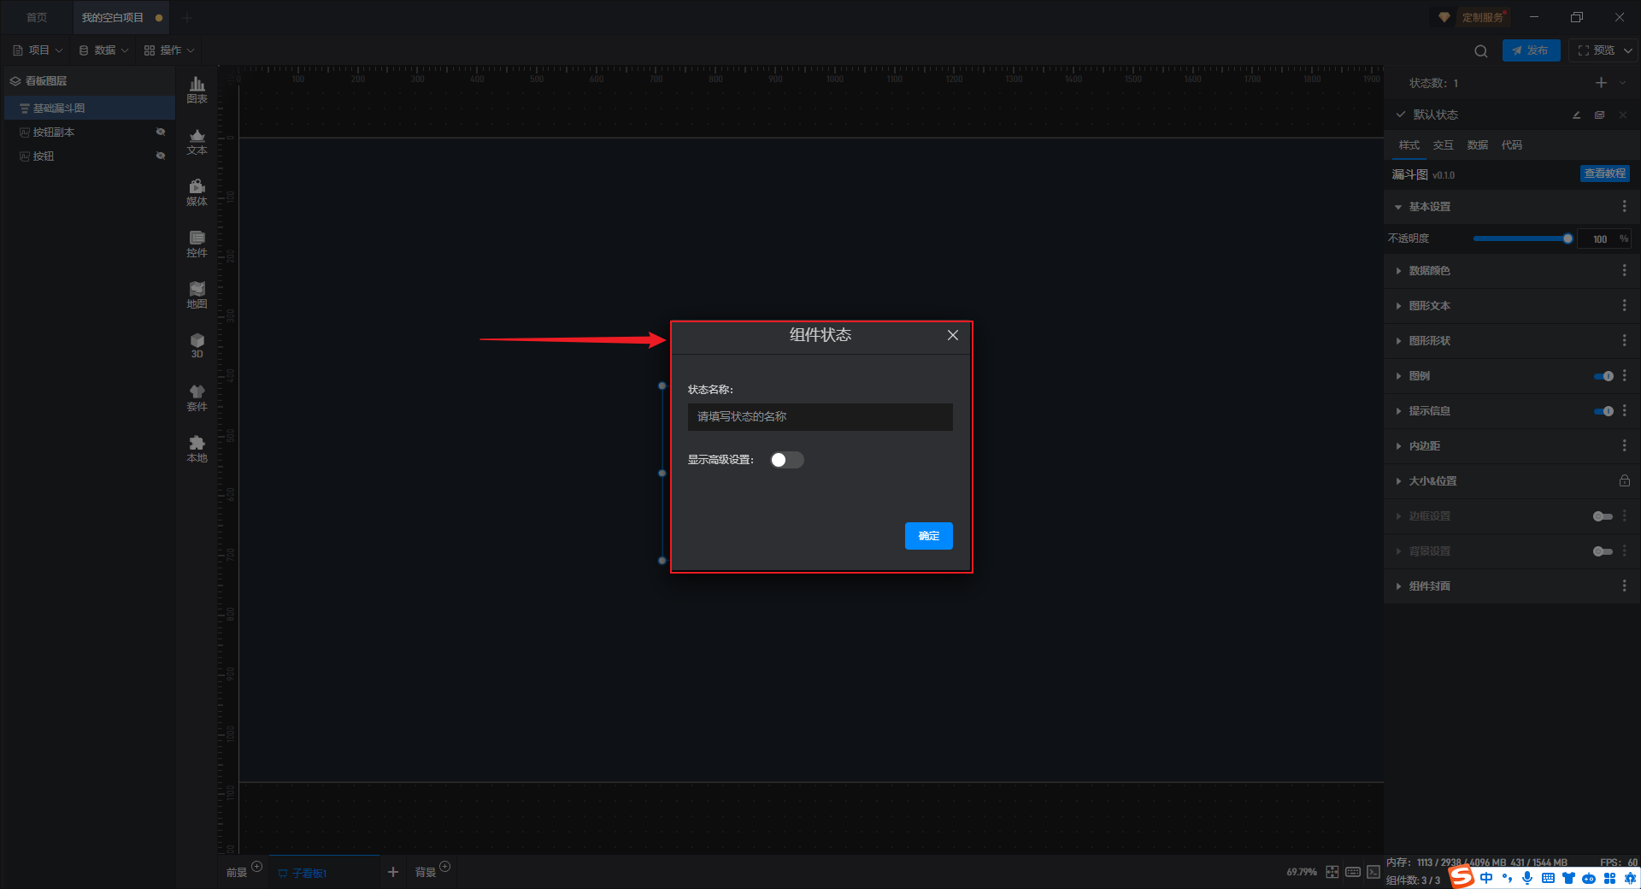Expand the 组件封面 section
The width and height of the screenshot is (1641, 889).
(1398, 586)
